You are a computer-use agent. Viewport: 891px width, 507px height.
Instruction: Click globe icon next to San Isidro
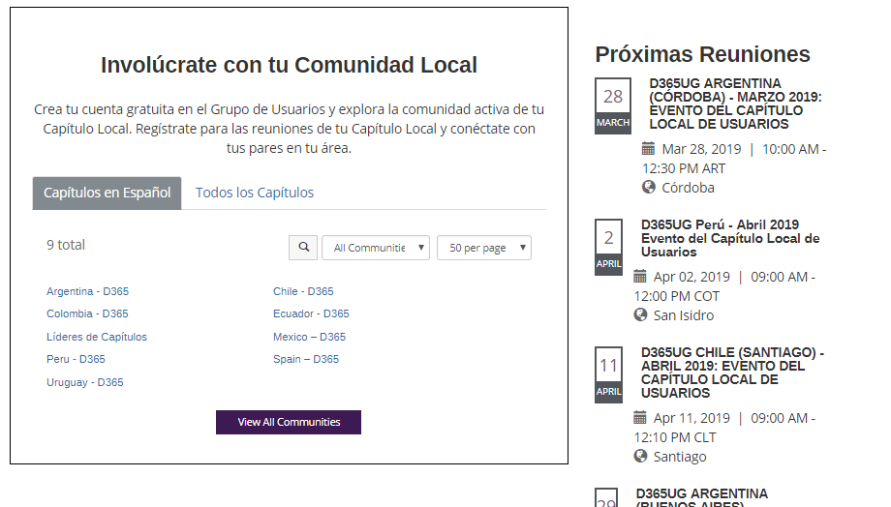640,314
